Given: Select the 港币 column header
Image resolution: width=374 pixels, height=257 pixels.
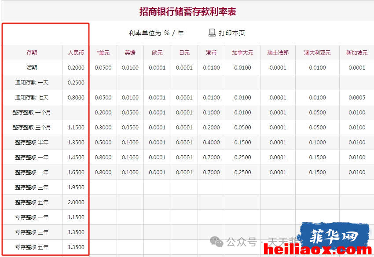Looking at the screenshot, I should coord(211,52).
